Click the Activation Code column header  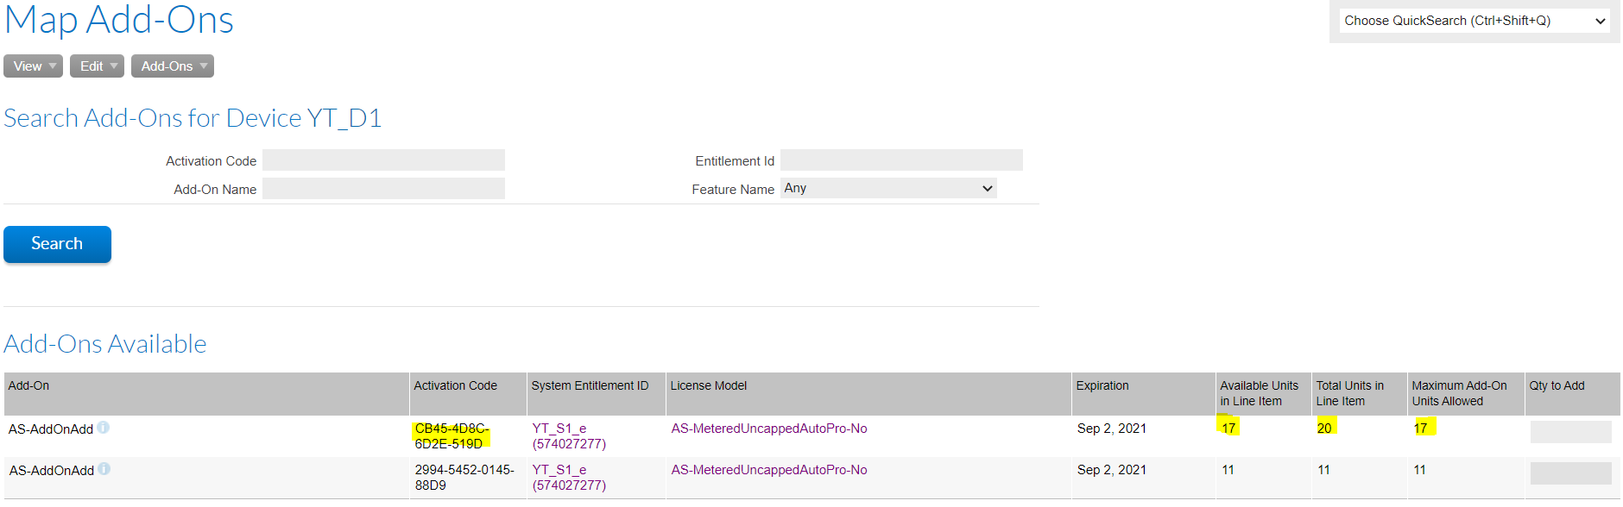(468, 394)
